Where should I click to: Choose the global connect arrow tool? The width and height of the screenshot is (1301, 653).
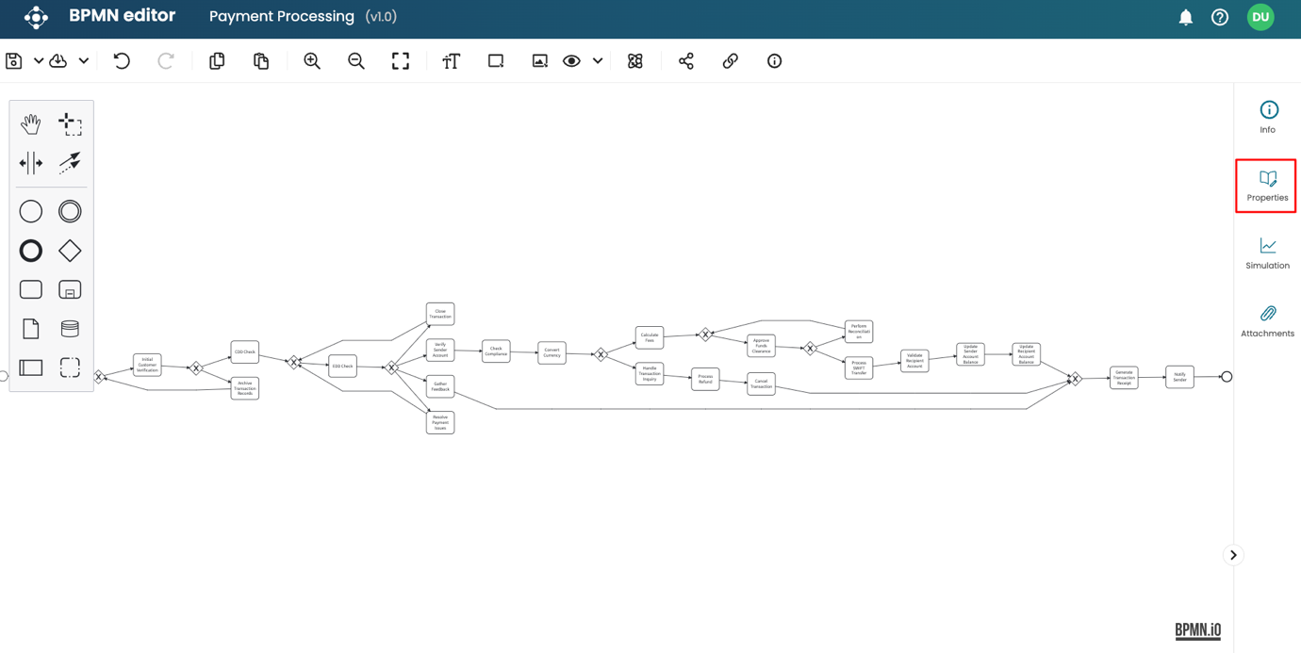[70, 163]
